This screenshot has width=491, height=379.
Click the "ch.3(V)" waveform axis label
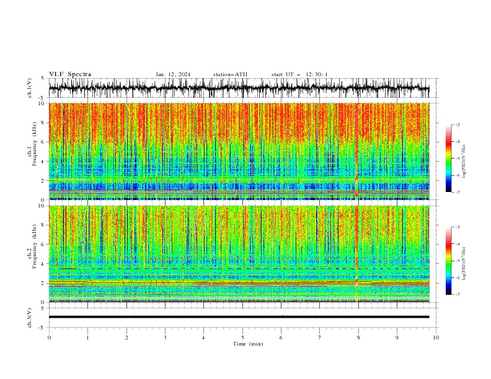(x=29, y=318)
